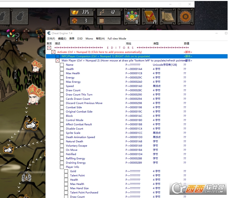Screen dimensions: 233x198
Task: Click the colorful gems in hand icon
Action: click(x=131, y=16)
